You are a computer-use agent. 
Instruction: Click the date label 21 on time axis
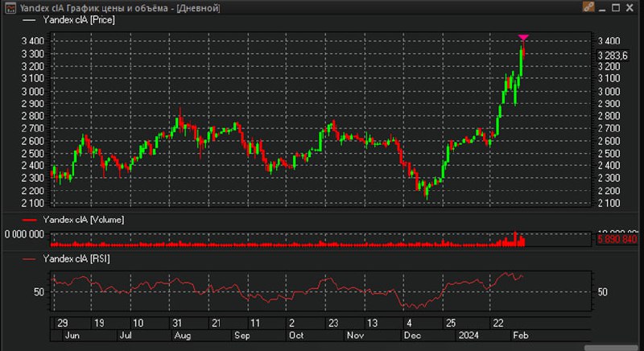point(216,323)
